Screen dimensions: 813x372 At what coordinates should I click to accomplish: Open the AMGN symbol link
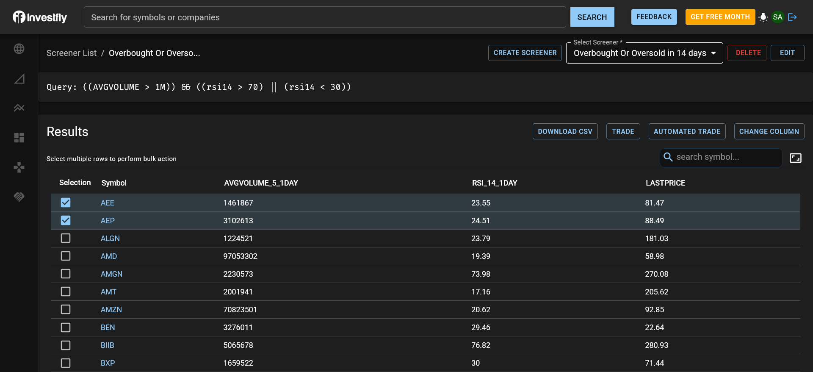click(x=111, y=274)
